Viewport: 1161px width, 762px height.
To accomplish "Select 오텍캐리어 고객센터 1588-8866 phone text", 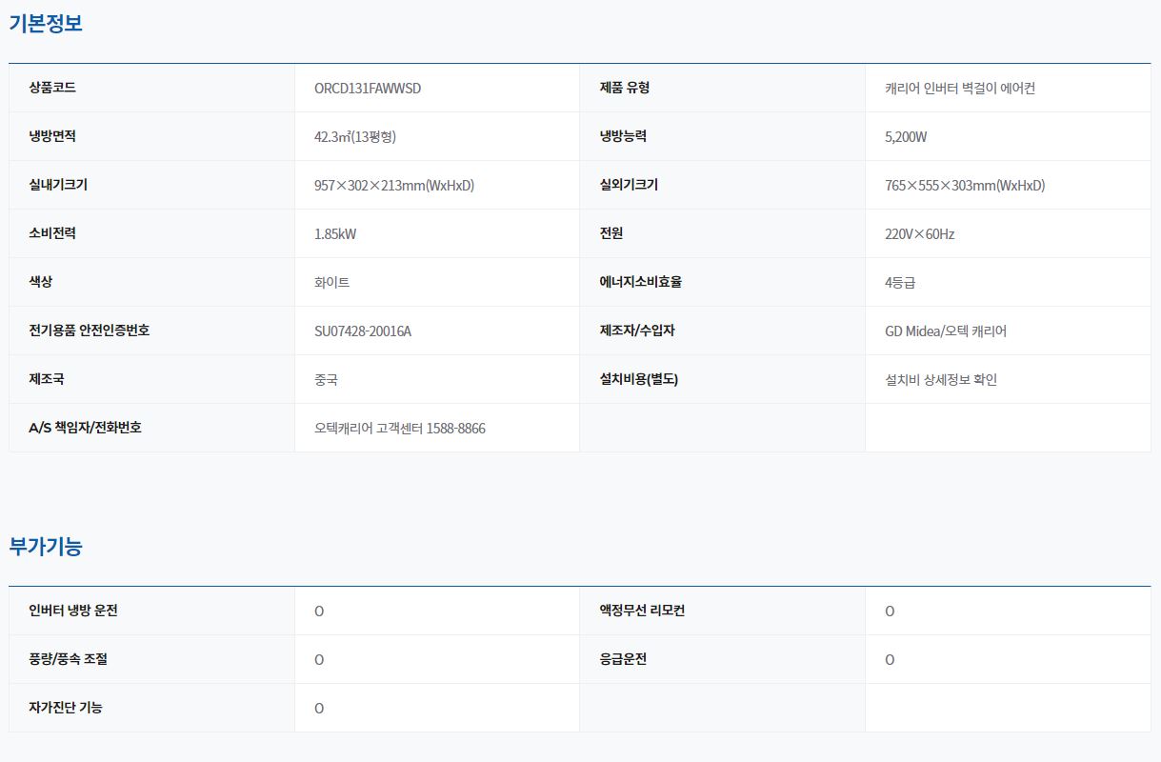I will (x=400, y=429).
